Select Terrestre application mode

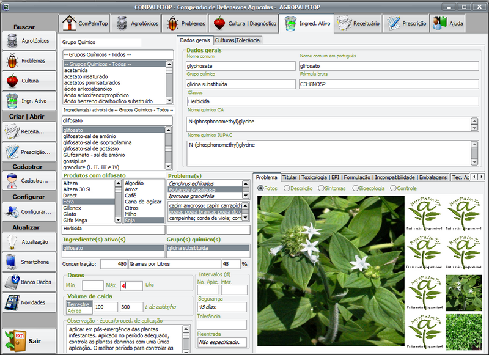(x=79, y=304)
